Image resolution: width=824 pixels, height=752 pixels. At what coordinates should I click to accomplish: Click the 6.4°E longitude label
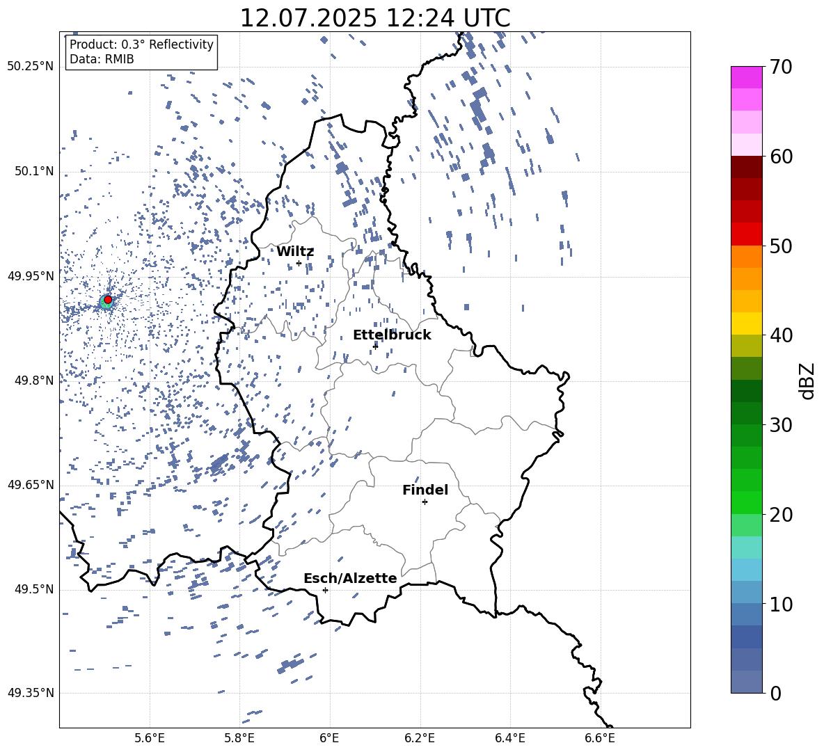pos(509,738)
